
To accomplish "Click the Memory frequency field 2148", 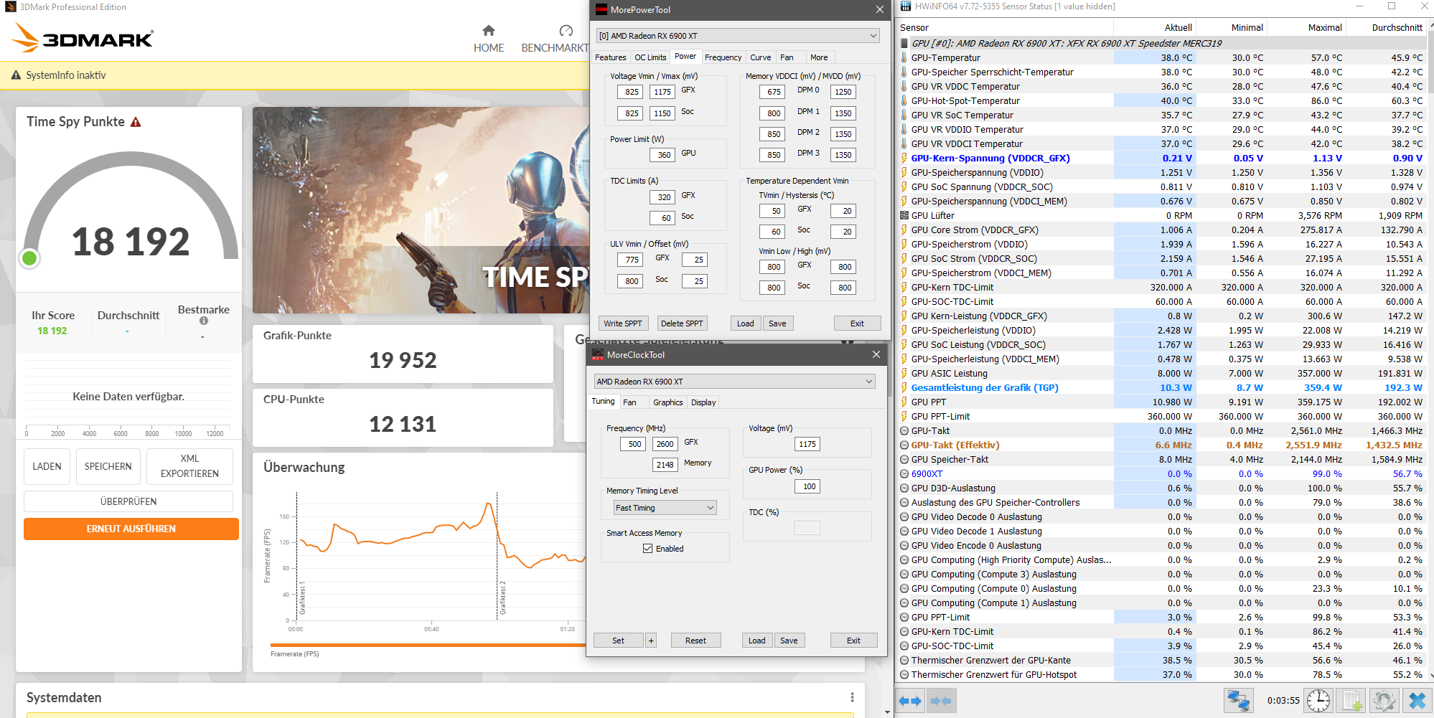I will click(665, 465).
